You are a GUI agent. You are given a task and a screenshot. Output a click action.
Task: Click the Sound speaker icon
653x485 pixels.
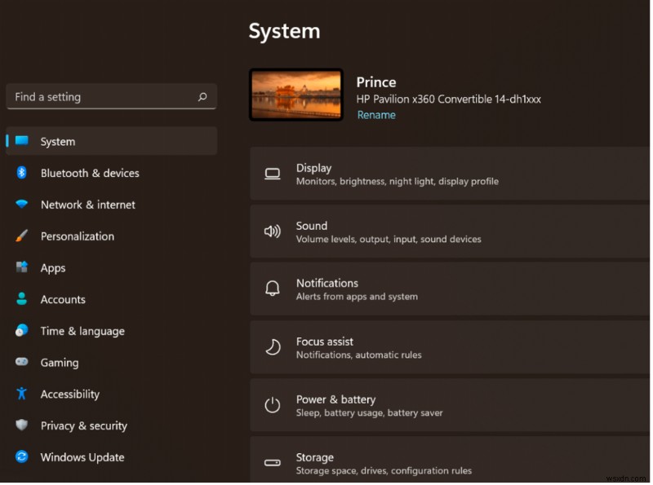point(273,231)
